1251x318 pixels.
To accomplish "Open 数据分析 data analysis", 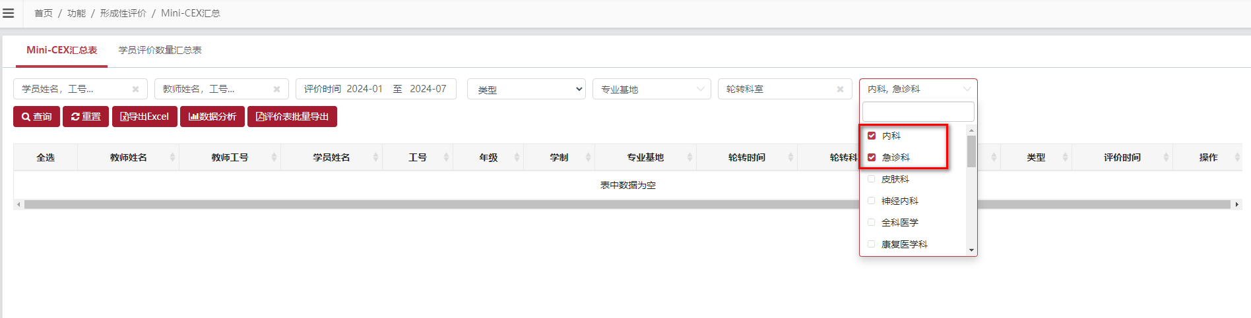I will coord(212,117).
